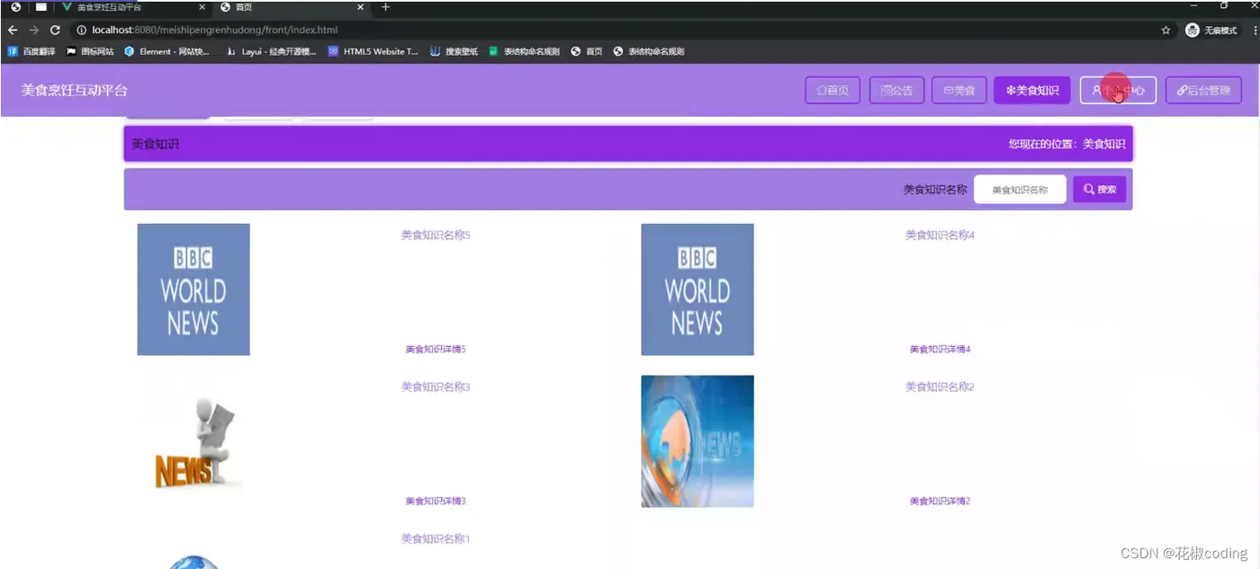
Task: Open 后台管理 in the navigation
Action: (x=1203, y=90)
